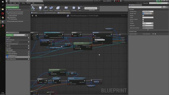
Task: Click the Variable Name input field
Action: (x=148, y=11)
